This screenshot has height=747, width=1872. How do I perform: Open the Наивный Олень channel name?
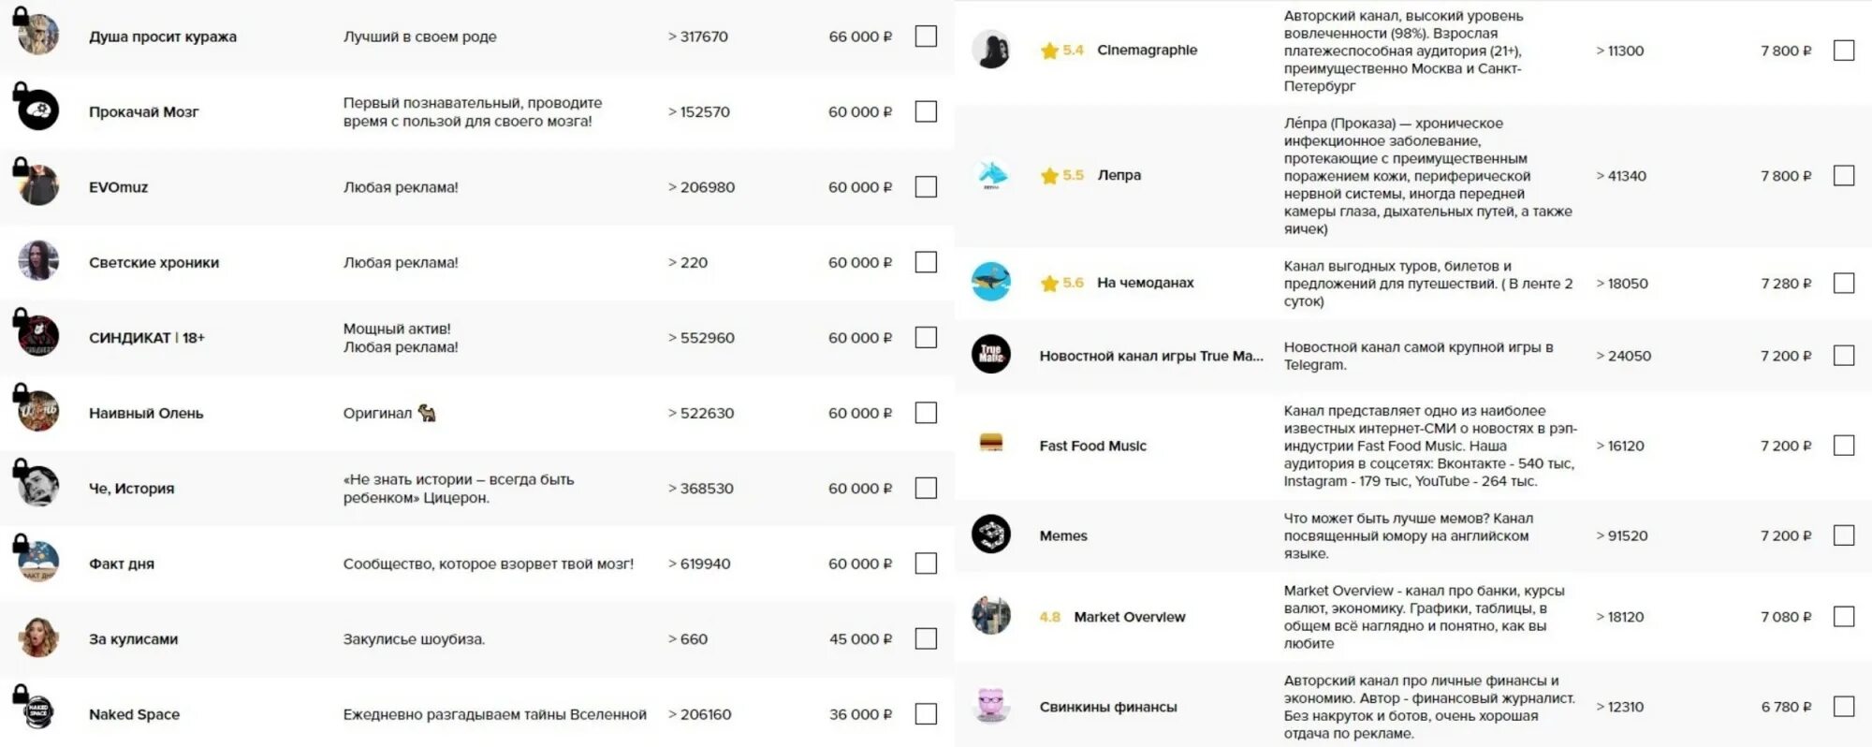146,413
